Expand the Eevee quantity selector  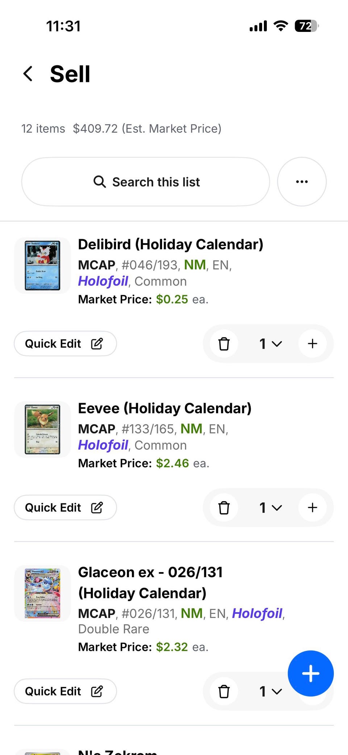pos(271,508)
